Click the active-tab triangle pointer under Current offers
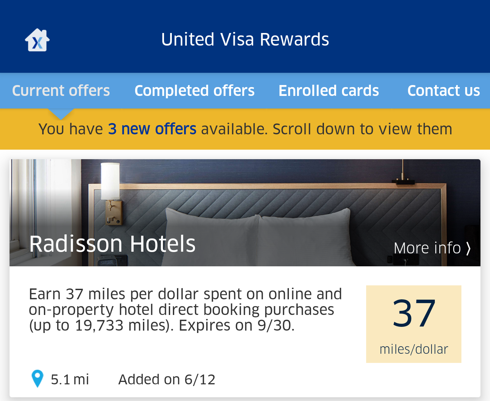The width and height of the screenshot is (490, 401). tap(61, 114)
